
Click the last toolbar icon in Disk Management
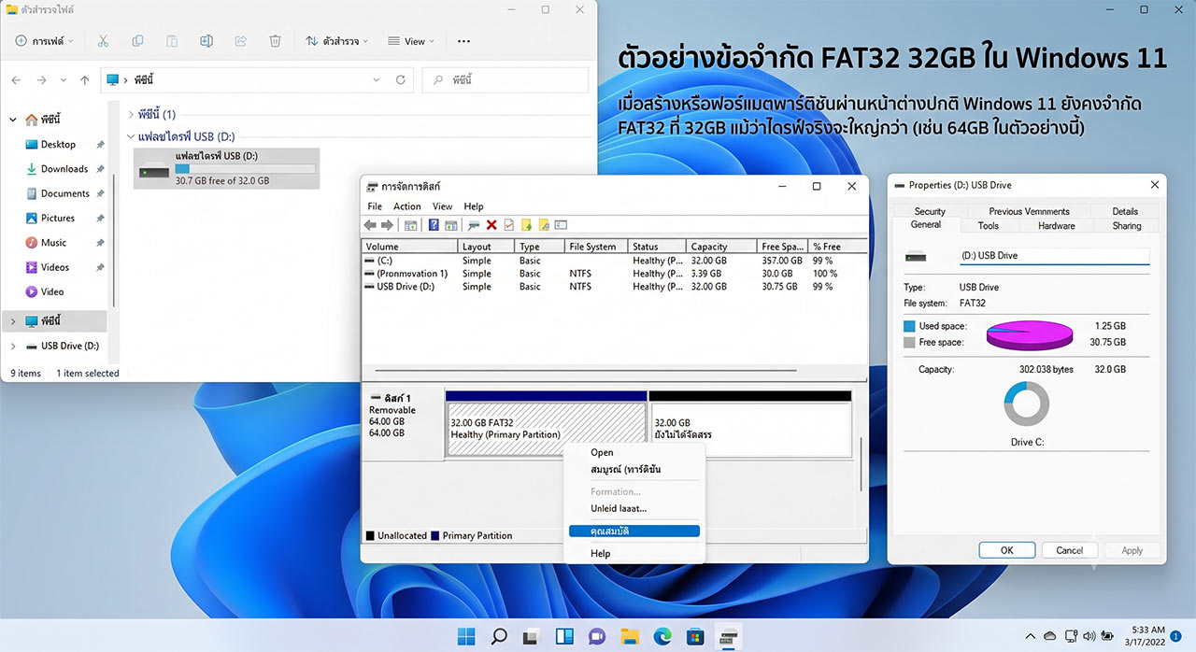562,225
